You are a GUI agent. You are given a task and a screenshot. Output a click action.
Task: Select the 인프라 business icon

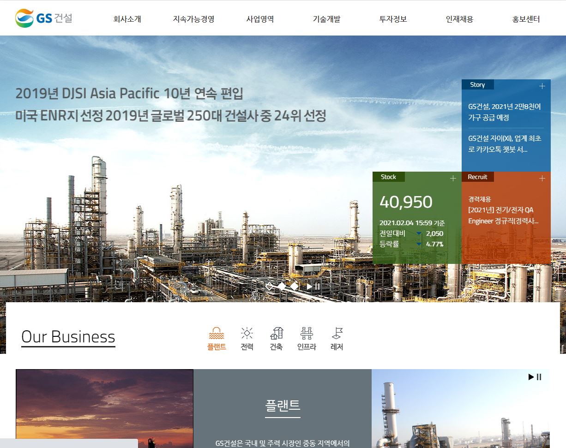pyautogui.click(x=307, y=339)
